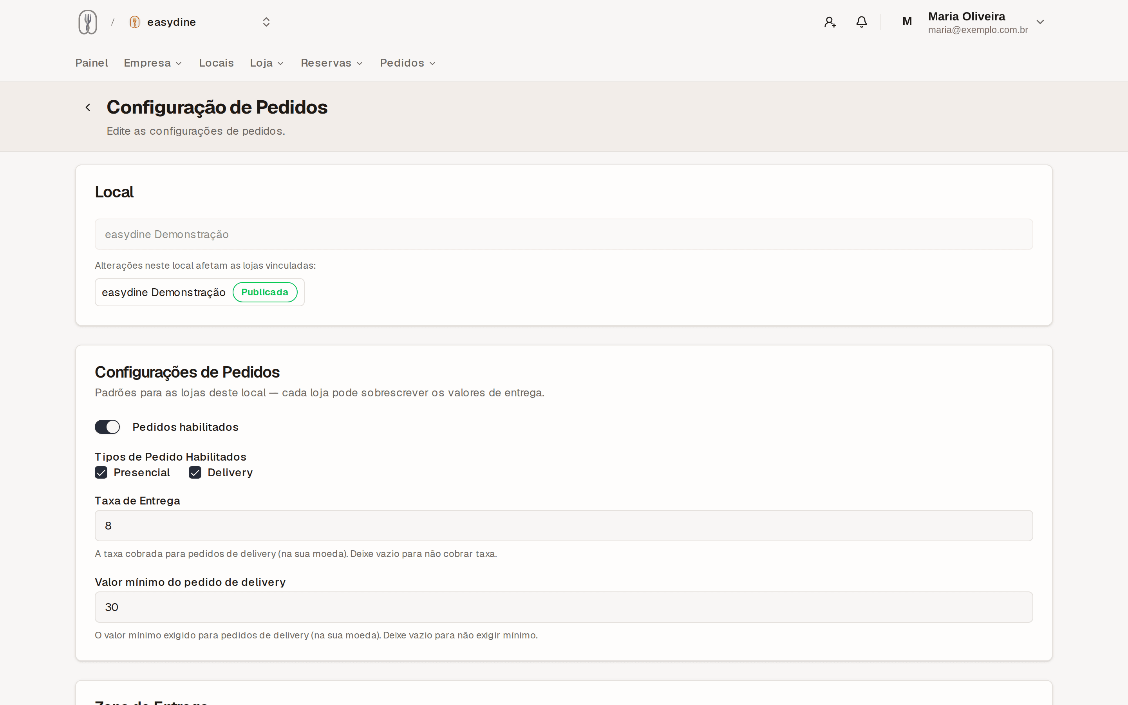This screenshot has height=705, width=1128.
Task: Click the Valor mínimo do pedido input
Action: (x=564, y=607)
